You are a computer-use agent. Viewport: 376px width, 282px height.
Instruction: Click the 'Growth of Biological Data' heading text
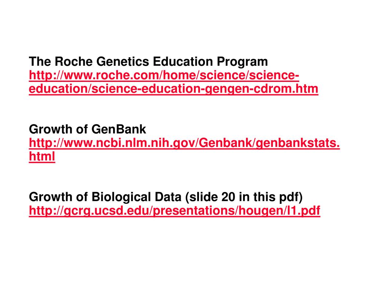point(105,197)
